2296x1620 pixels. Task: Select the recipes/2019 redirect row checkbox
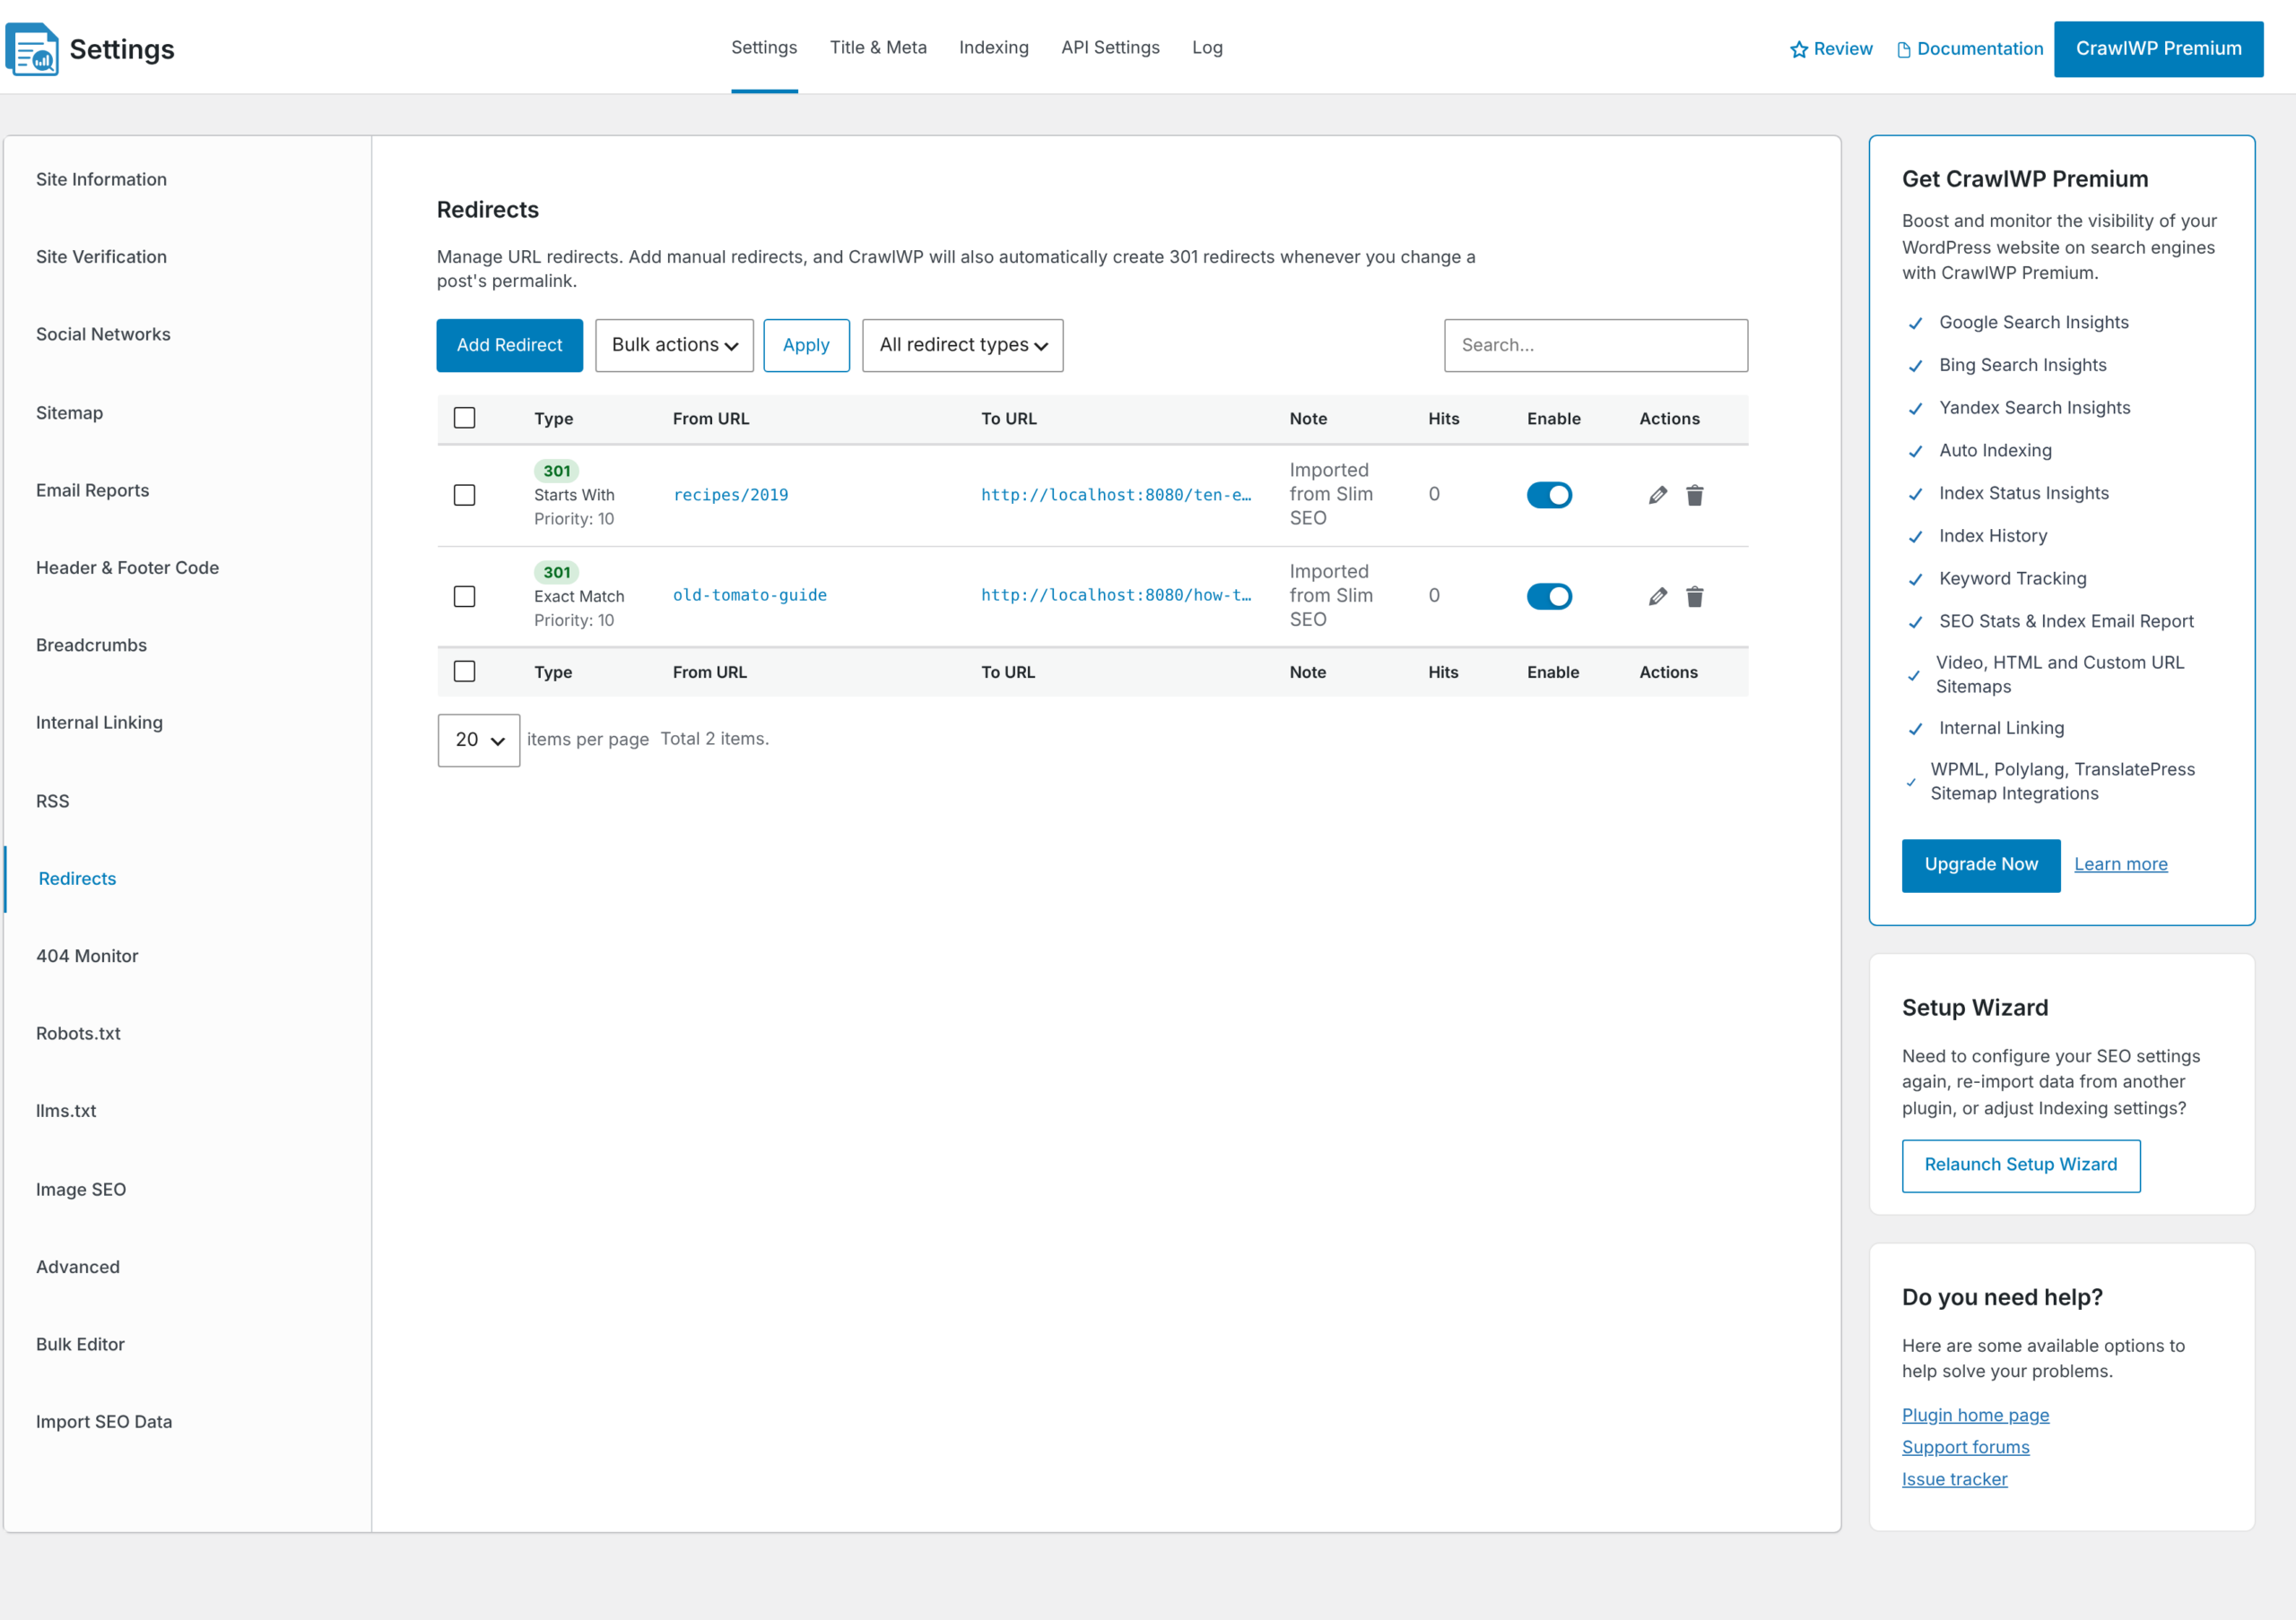464,495
